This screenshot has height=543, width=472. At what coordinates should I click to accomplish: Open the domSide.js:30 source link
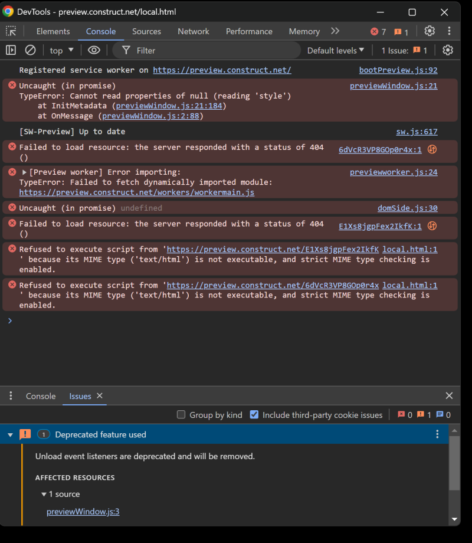point(408,208)
